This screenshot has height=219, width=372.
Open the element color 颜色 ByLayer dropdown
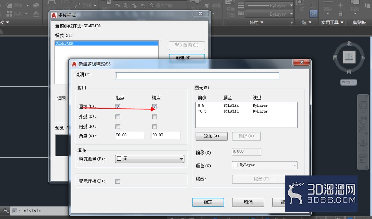click(264, 165)
